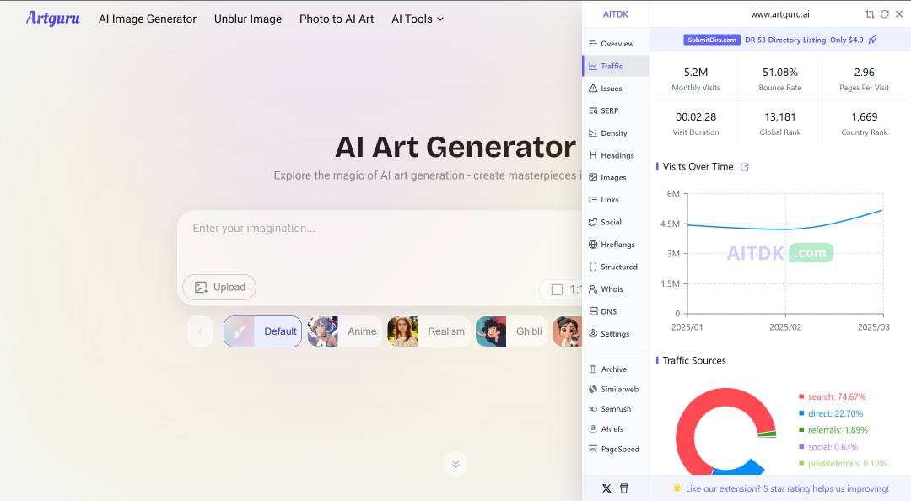Click the AITDK title
The width and height of the screenshot is (911, 501).
click(x=615, y=14)
